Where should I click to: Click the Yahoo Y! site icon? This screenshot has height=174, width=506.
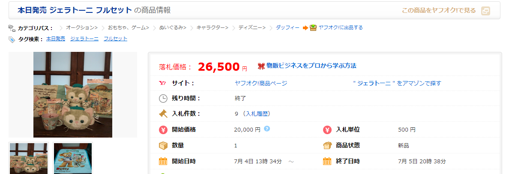pos(163,83)
